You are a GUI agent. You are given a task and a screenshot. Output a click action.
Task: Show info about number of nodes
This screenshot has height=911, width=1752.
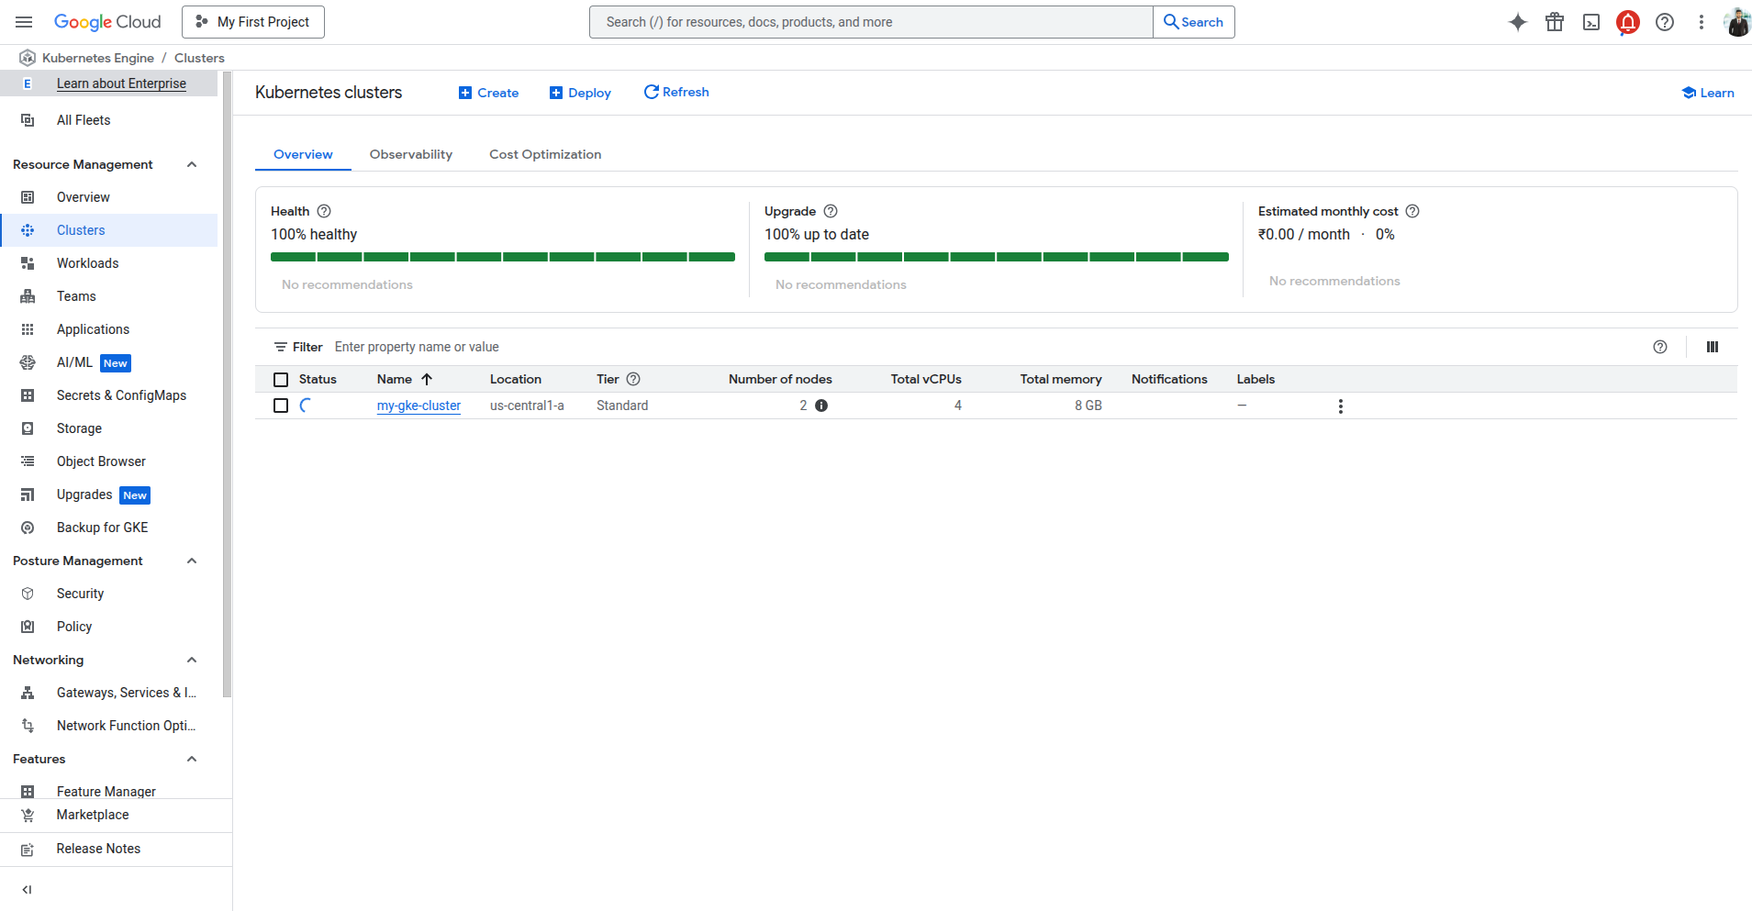coord(821,406)
